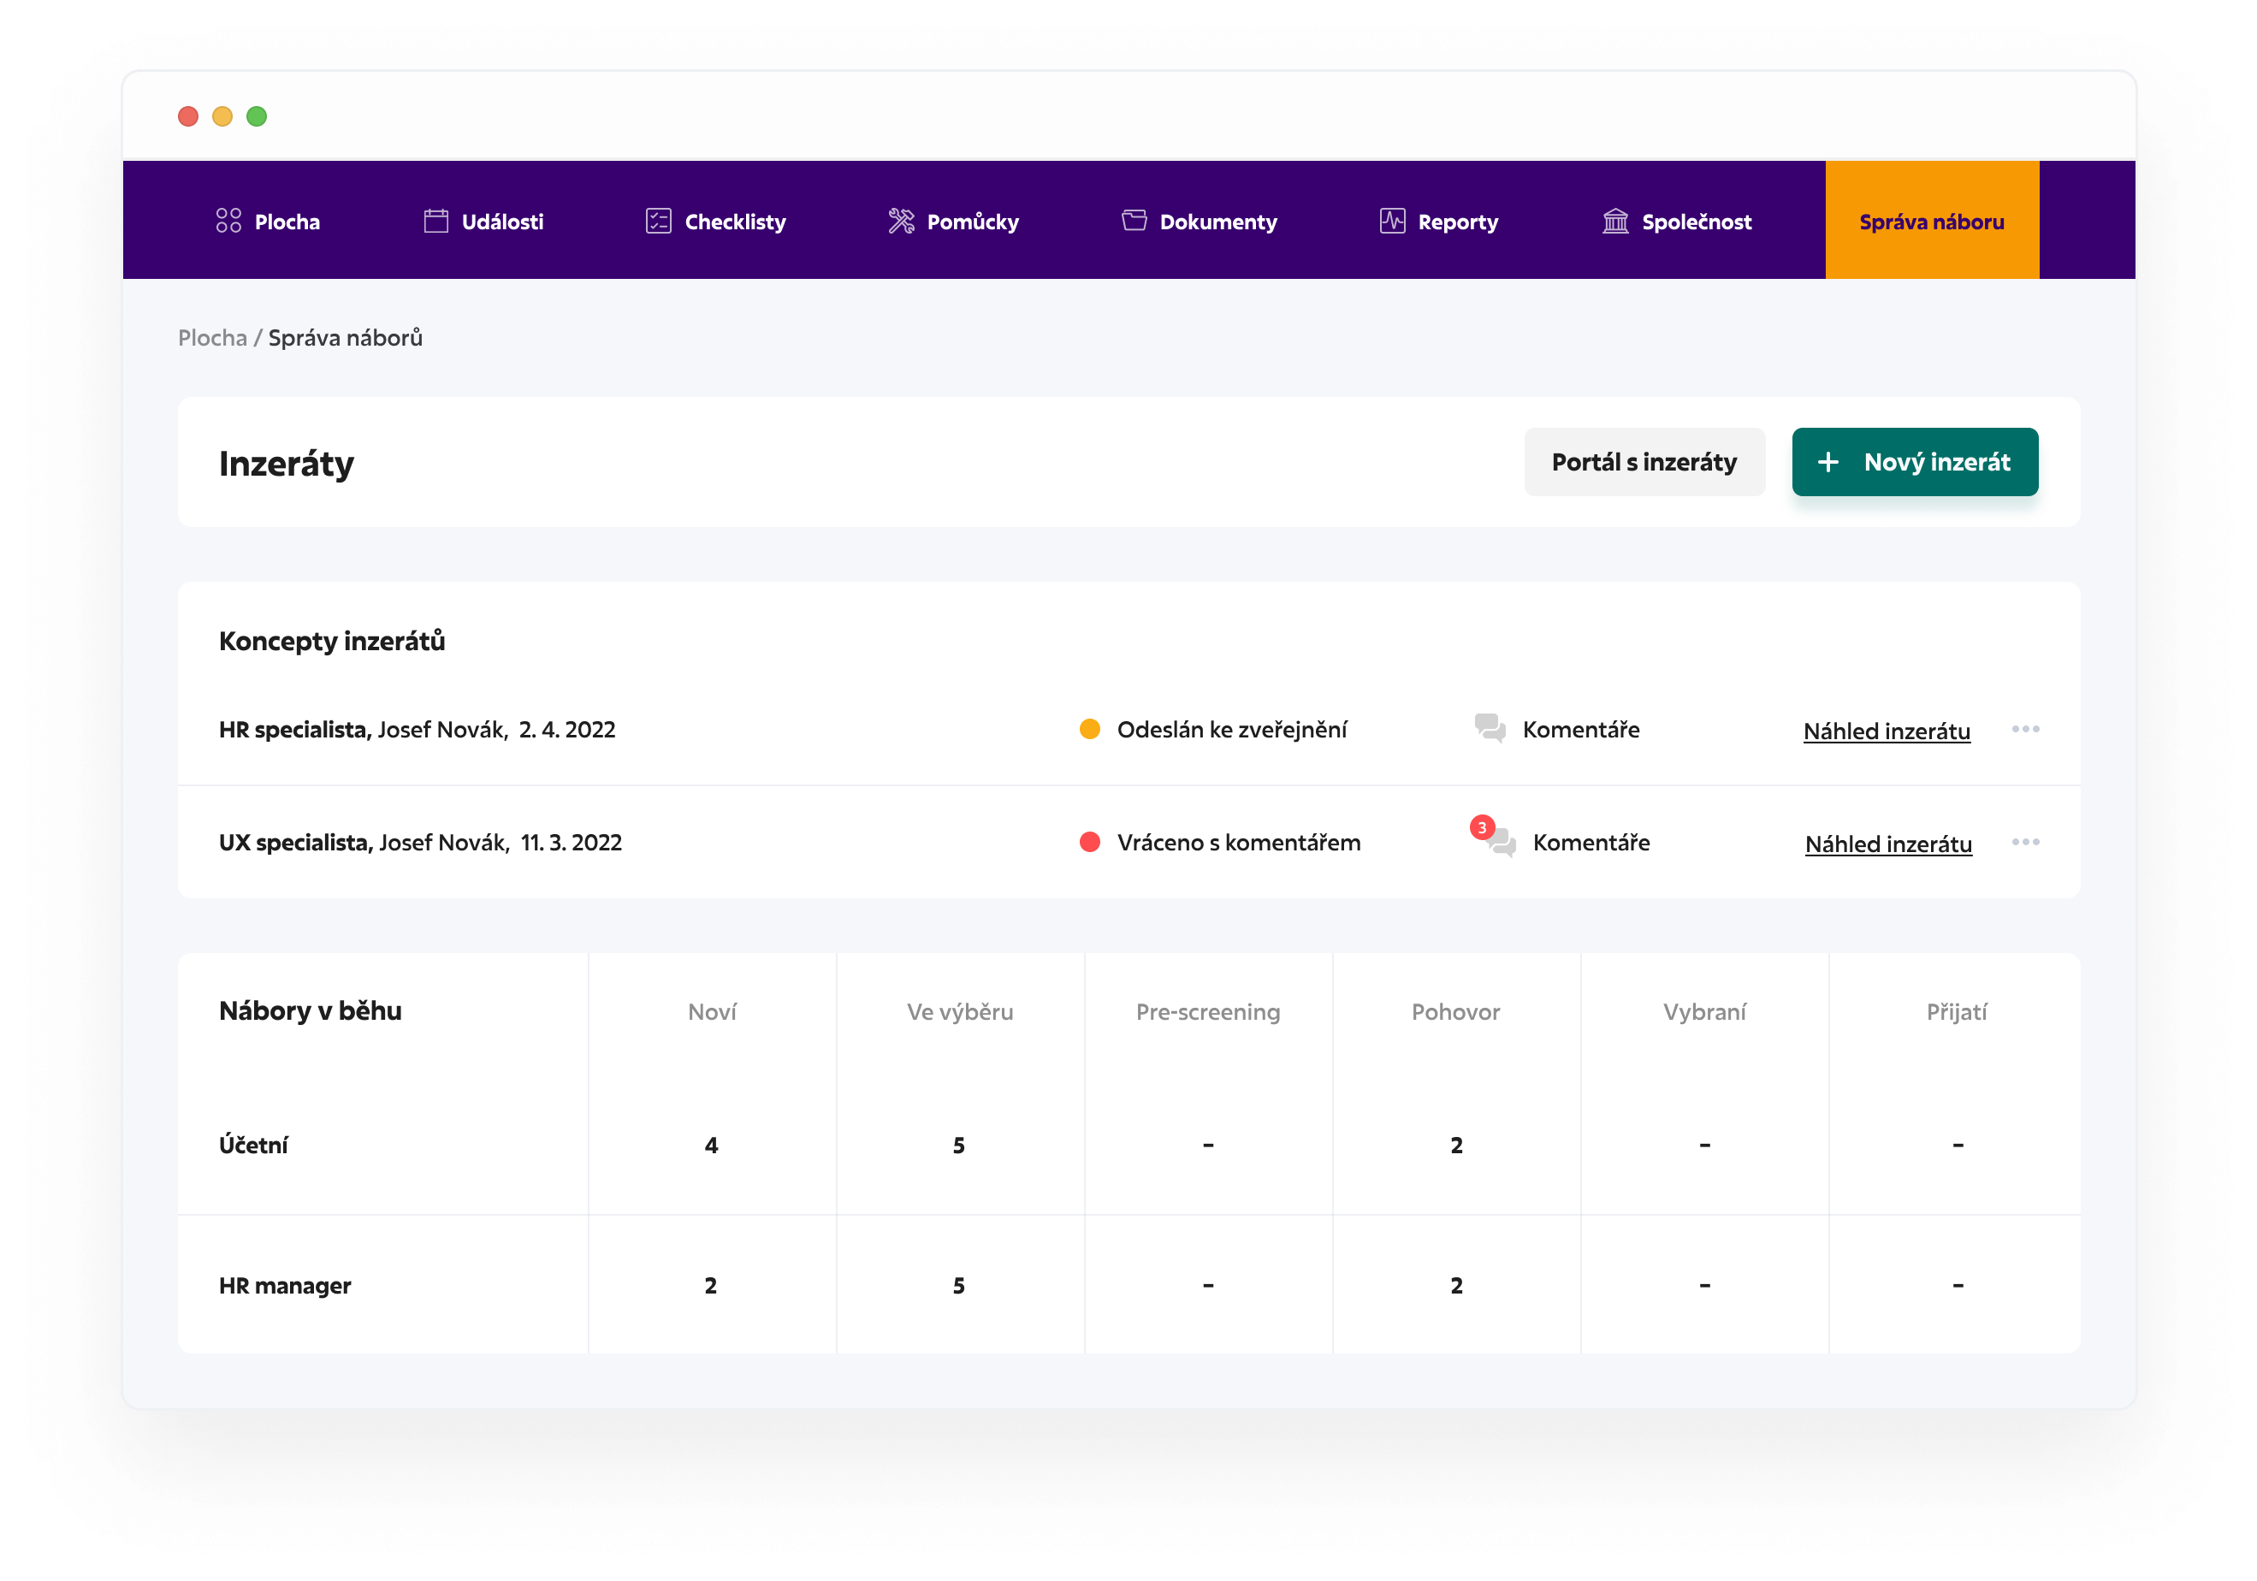
Task: Click Odeslán ke zveřejnění status text
Action: [1232, 729]
